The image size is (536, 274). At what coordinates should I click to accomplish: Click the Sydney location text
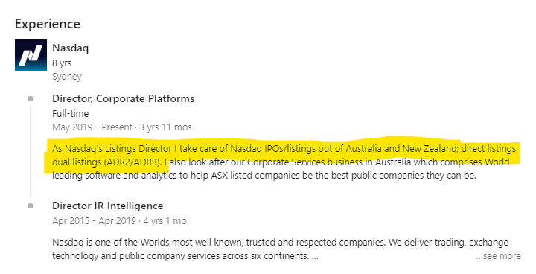pyautogui.click(x=67, y=77)
